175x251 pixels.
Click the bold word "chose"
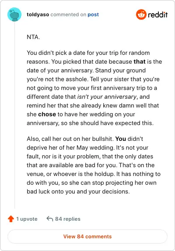tap(47, 114)
